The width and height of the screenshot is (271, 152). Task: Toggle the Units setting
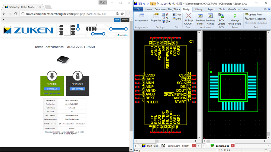pos(176,19)
